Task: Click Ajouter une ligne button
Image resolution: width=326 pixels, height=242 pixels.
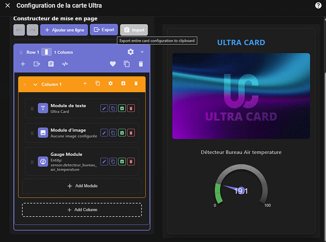Action: coord(64,30)
